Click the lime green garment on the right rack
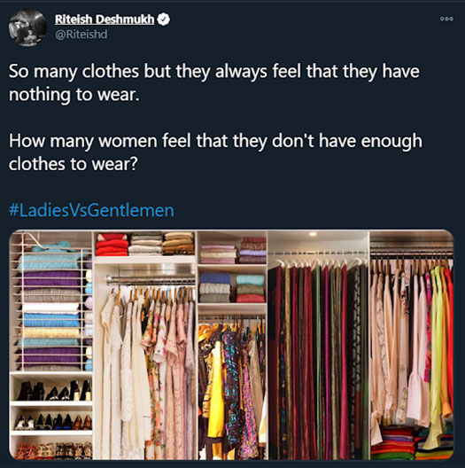465x468 pixels. click(436, 358)
